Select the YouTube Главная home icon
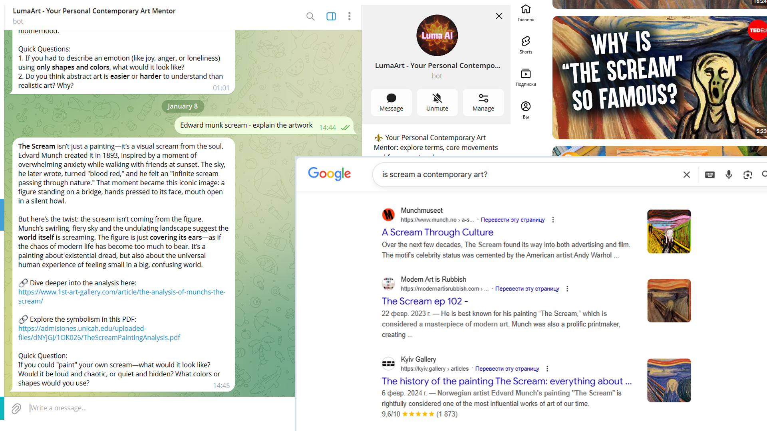The width and height of the screenshot is (767, 431). [x=526, y=12]
